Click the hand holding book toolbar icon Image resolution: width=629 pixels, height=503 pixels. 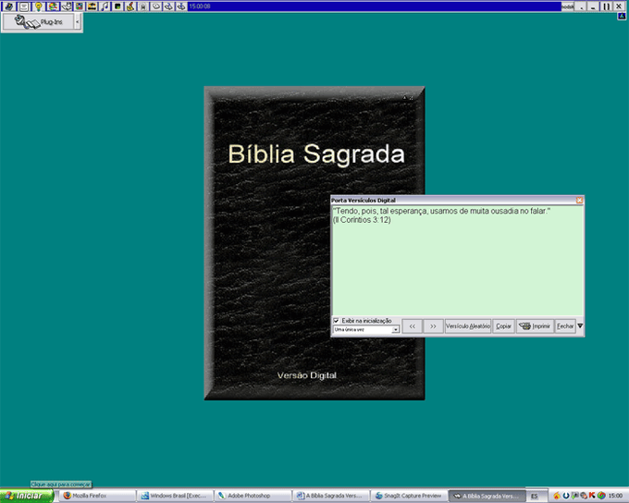pyautogui.click(x=67, y=6)
